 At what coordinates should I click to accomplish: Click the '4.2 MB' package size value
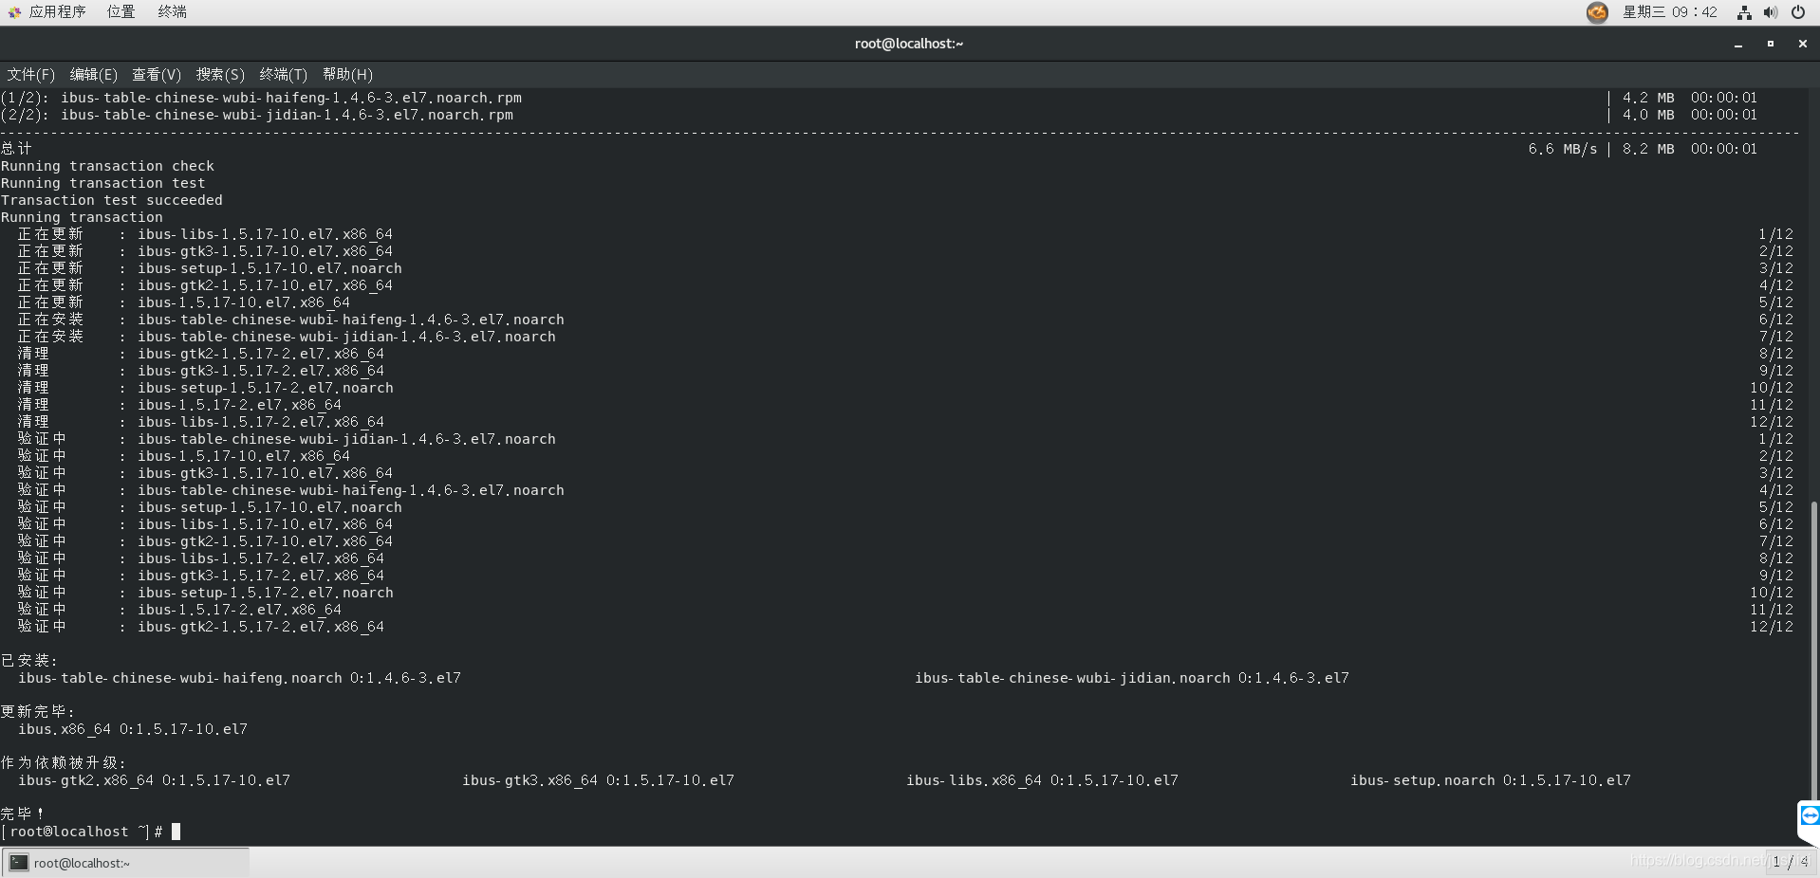click(x=1648, y=98)
